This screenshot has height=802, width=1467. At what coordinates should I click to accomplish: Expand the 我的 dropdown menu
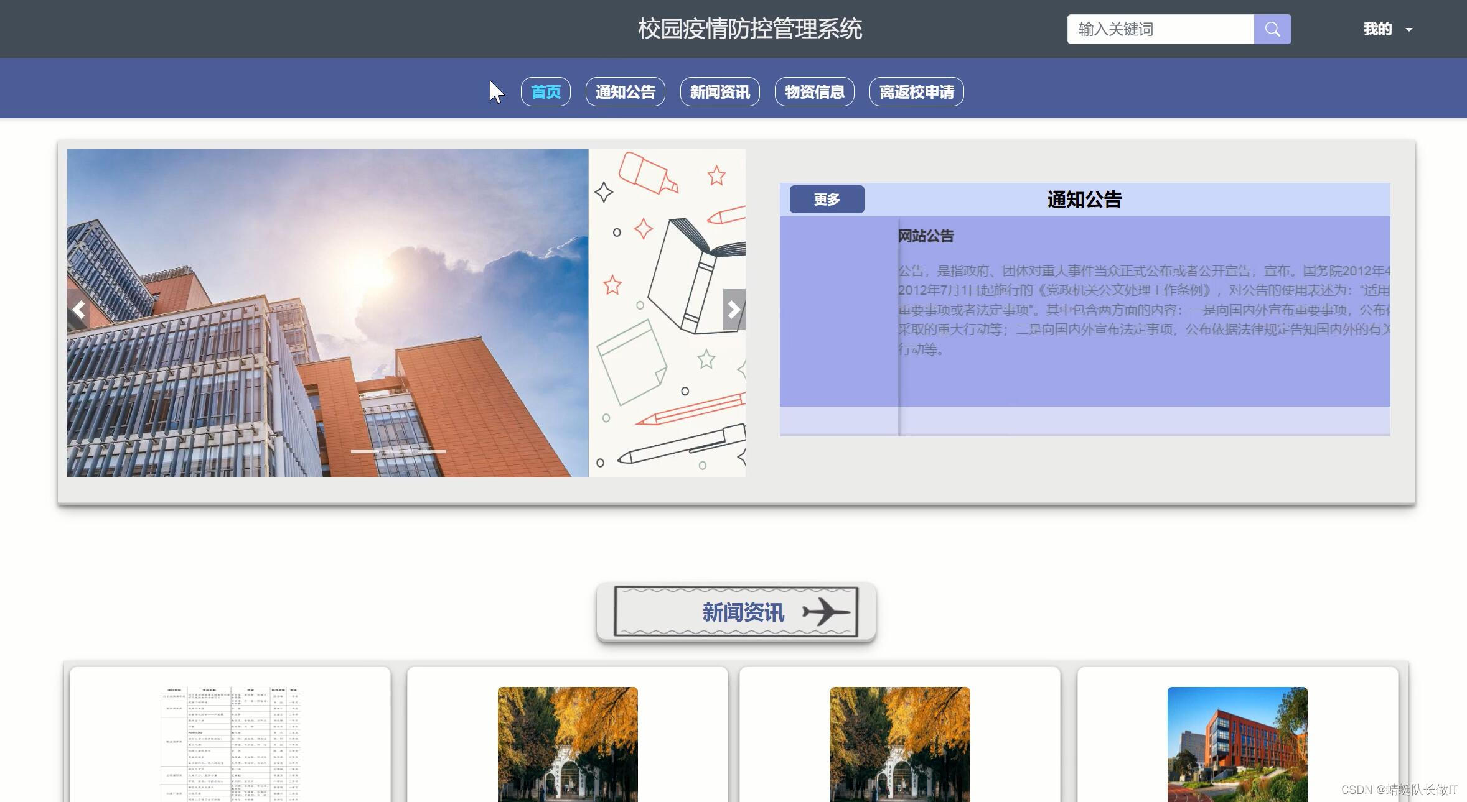pyautogui.click(x=1377, y=29)
